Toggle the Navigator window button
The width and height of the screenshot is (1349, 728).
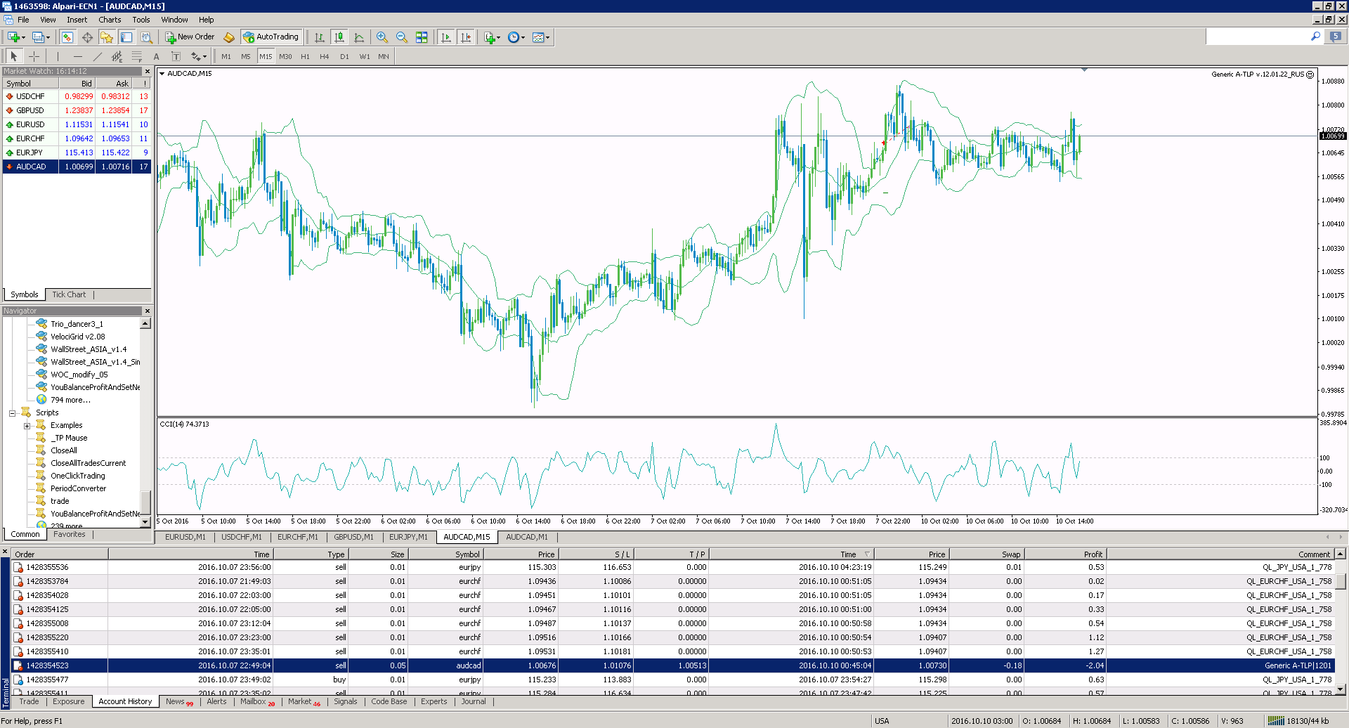[x=107, y=37]
